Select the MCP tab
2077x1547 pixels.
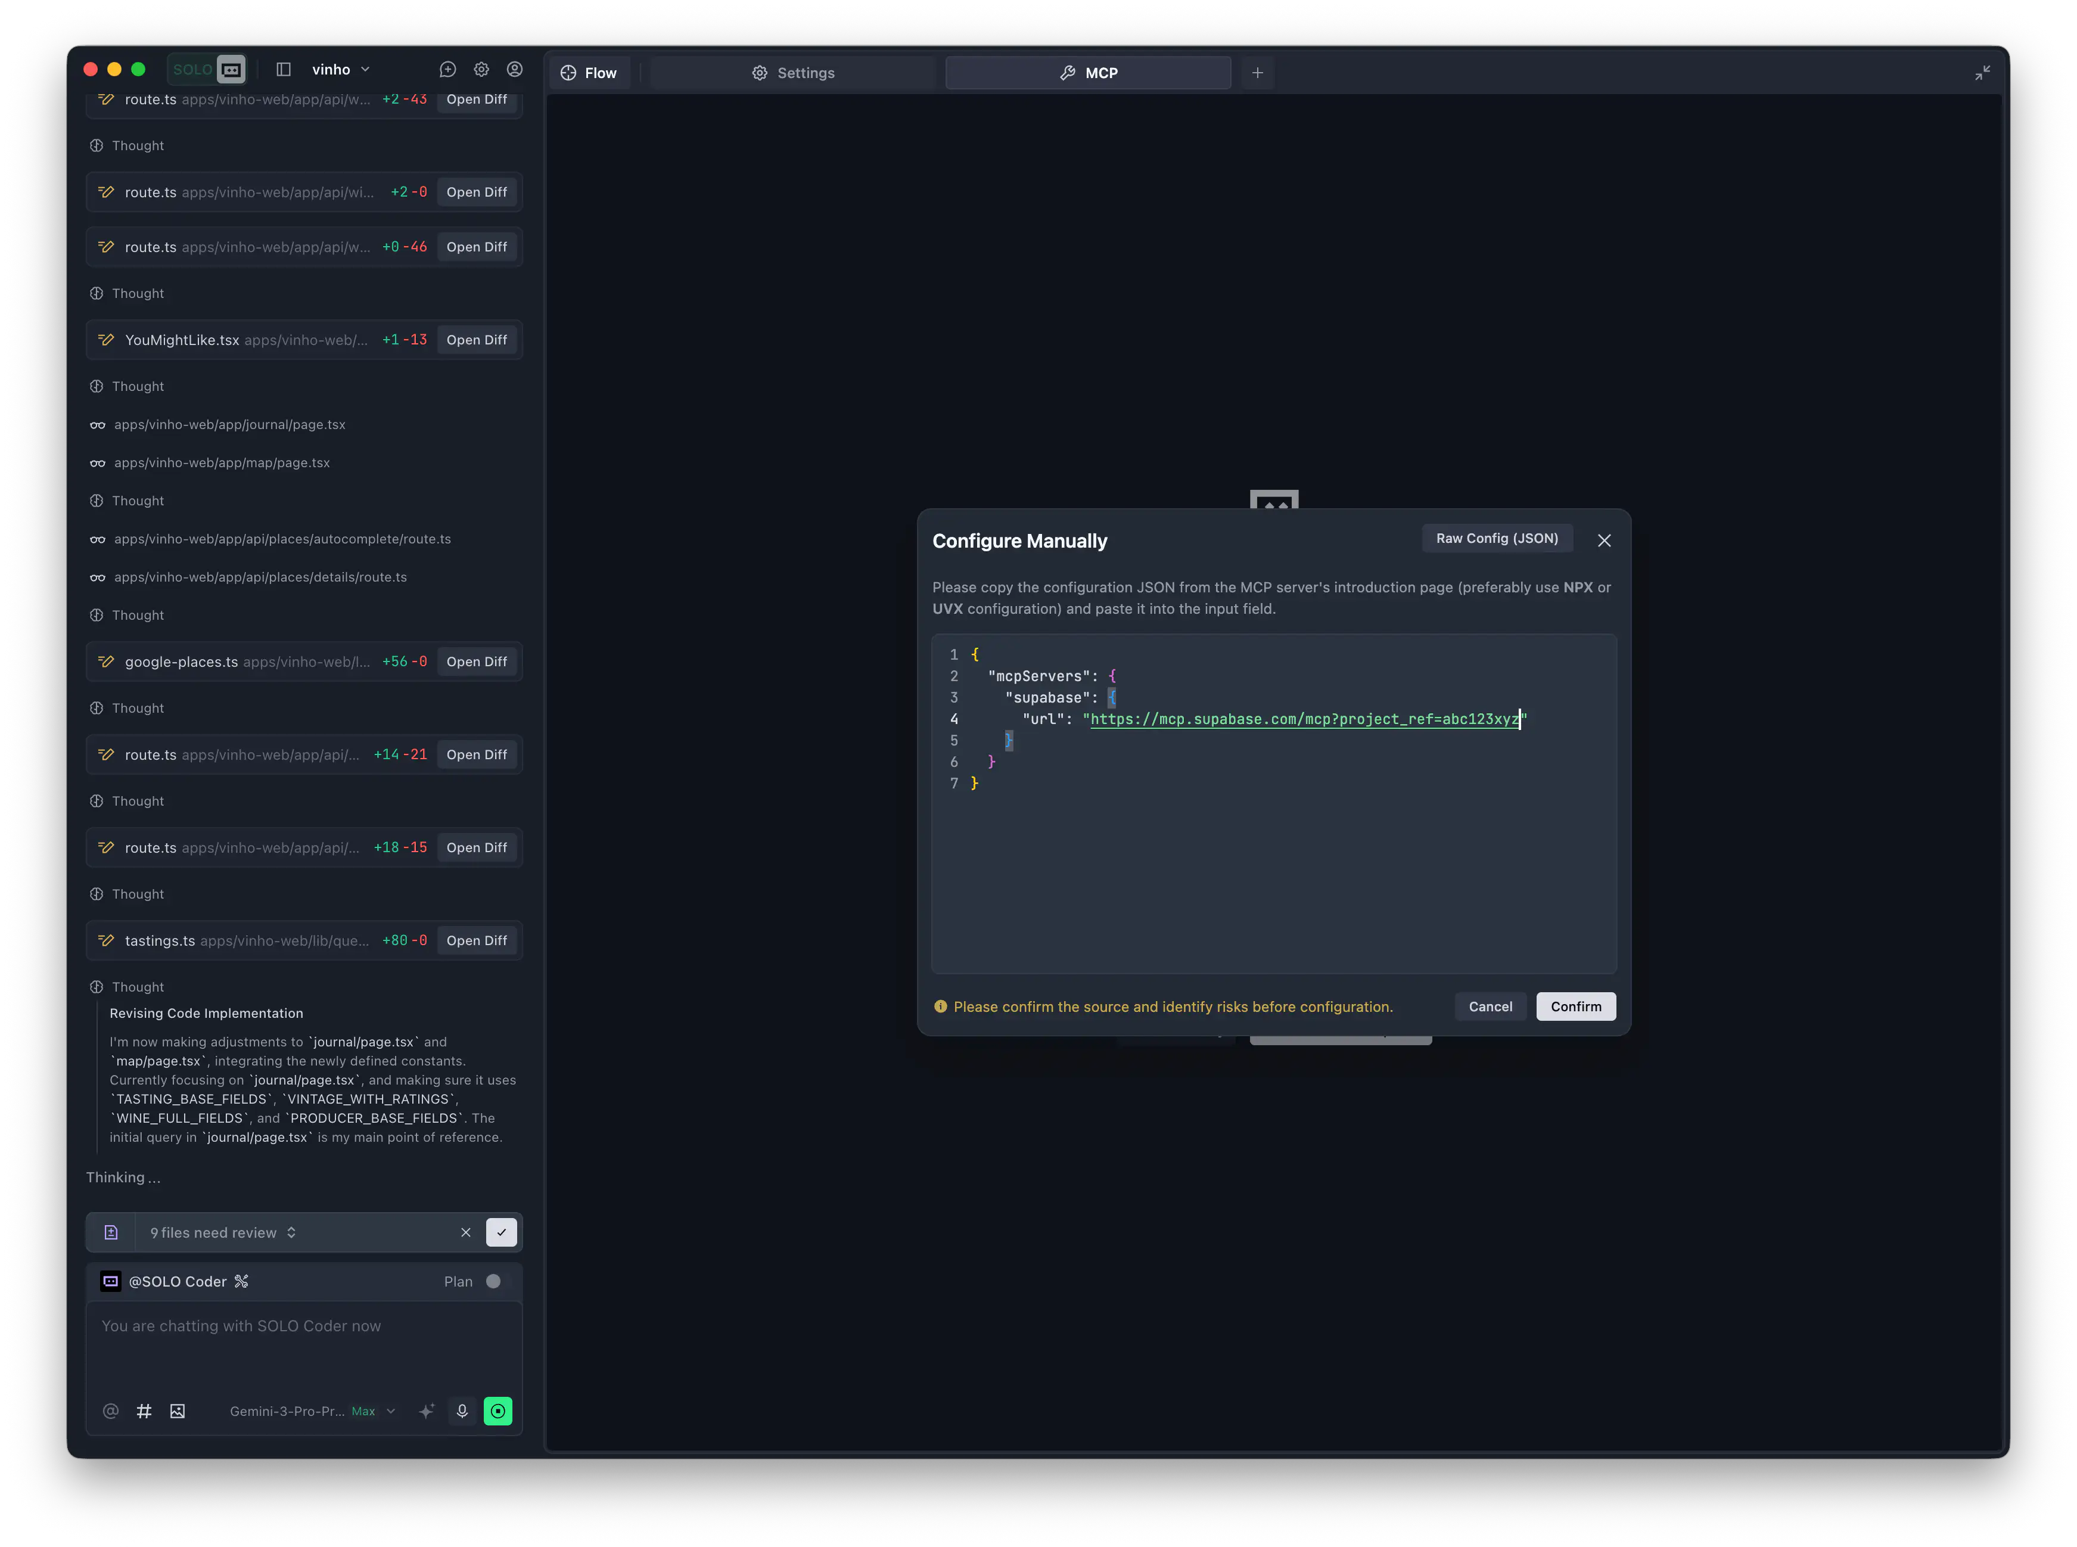[1087, 73]
